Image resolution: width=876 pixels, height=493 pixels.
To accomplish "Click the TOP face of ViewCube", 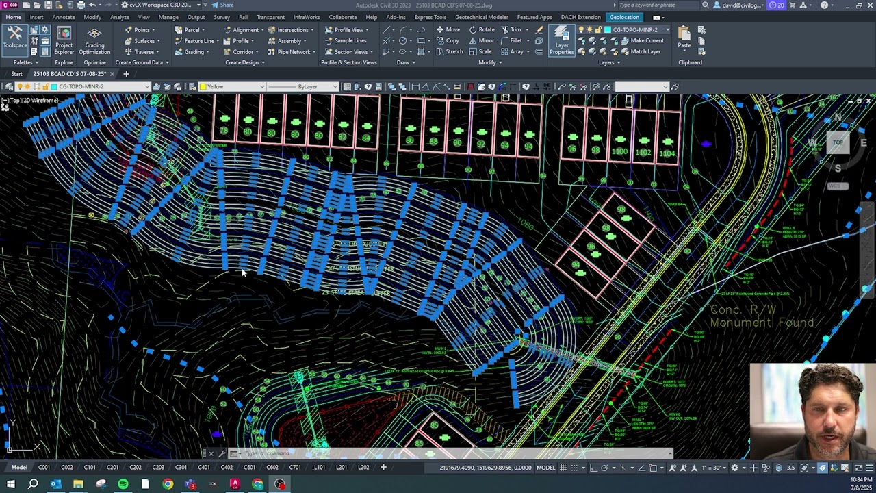I will pyautogui.click(x=838, y=142).
